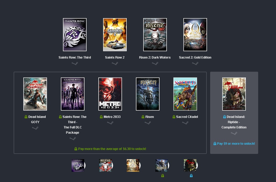Open Metro 2033 cover art

click(110, 94)
